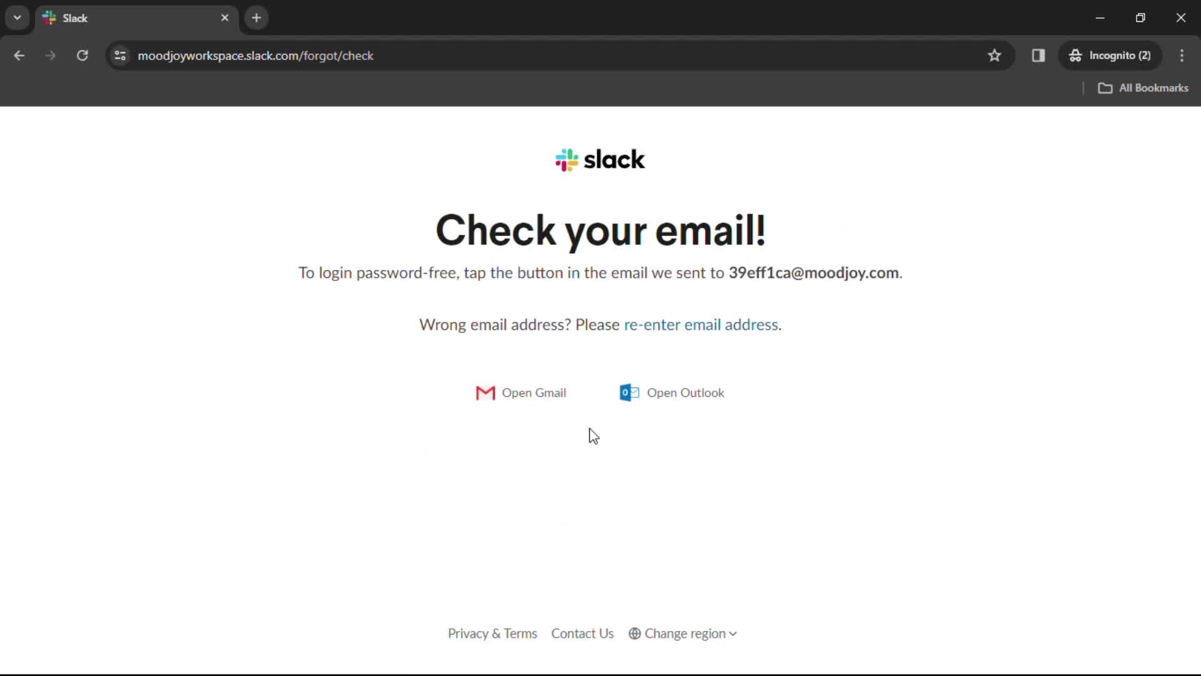Viewport: 1201px width, 676px height.
Task: Select the Incognito profile icon
Action: pos(1075,55)
